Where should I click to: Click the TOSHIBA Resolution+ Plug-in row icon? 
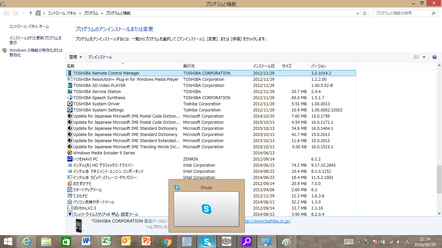coord(70,79)
